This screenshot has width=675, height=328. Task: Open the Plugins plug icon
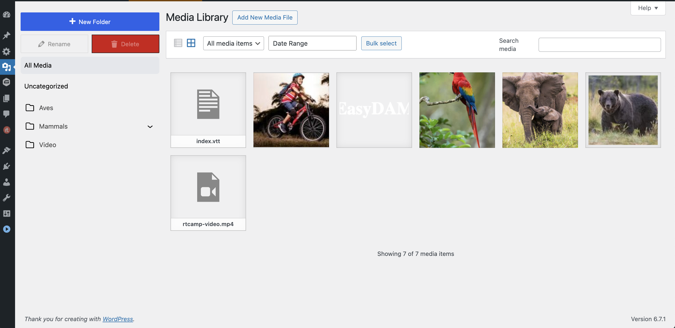7,166
